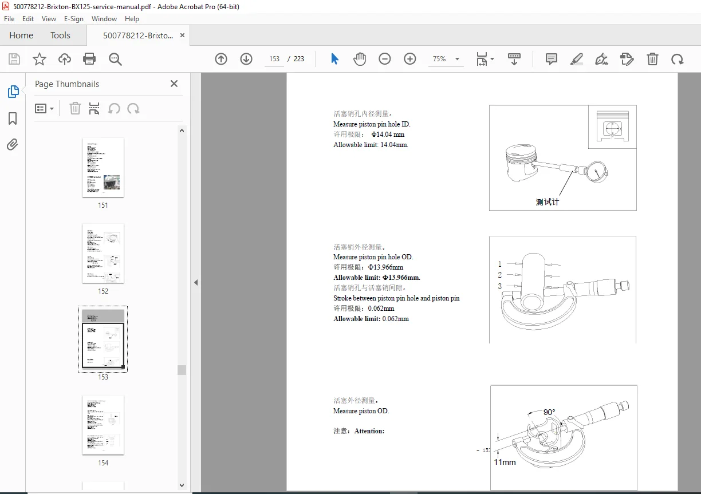Screen dimensions: 701x494
Task: Switch to the Tools tab
Action: tap(60, 35)
